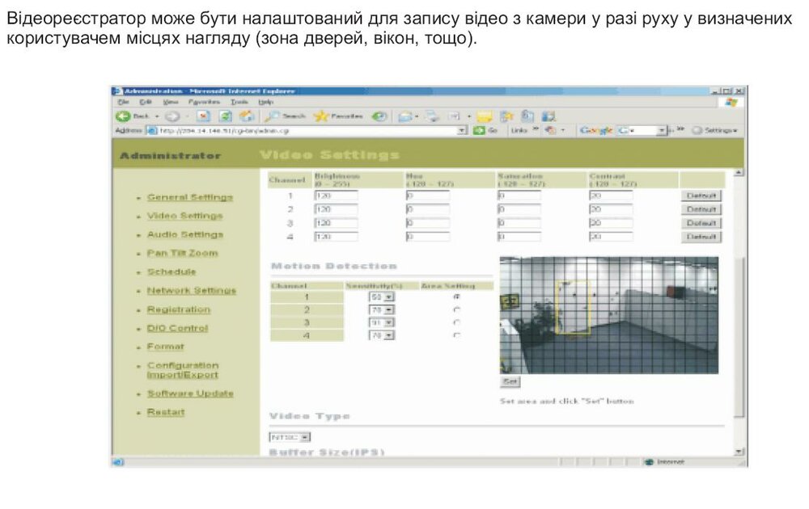Click the browser Forward arrow
809x509 pixels.
[x=172, y=116]
